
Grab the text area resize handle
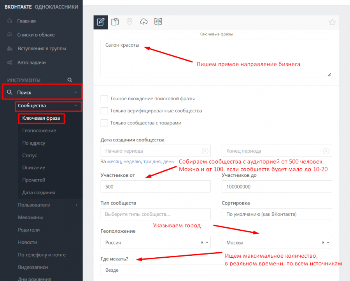tap(329, 75)
